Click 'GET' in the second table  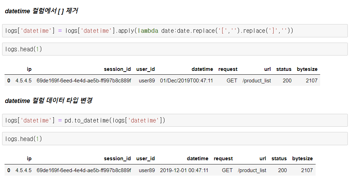point(227,170)
